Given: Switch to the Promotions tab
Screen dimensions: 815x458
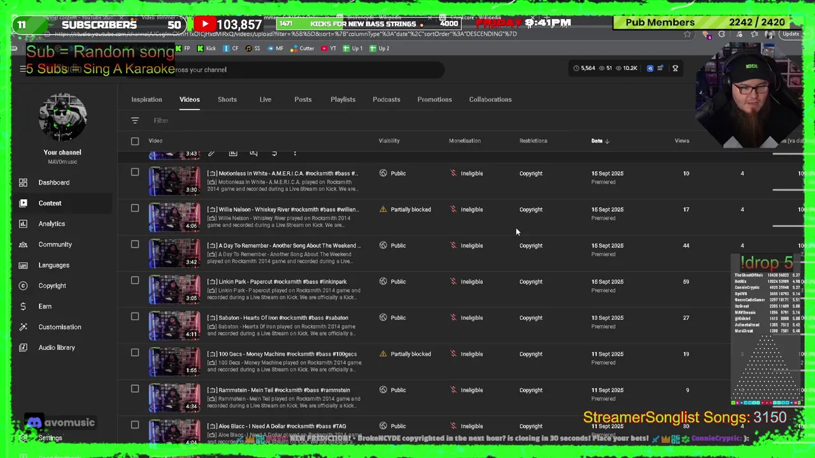Looking at the screenshot, I should coord(434,99).
